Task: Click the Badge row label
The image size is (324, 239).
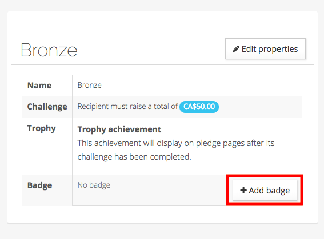Action: [39, 185]
